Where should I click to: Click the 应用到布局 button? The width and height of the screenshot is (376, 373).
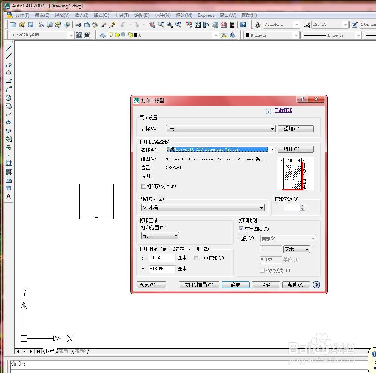199,285
